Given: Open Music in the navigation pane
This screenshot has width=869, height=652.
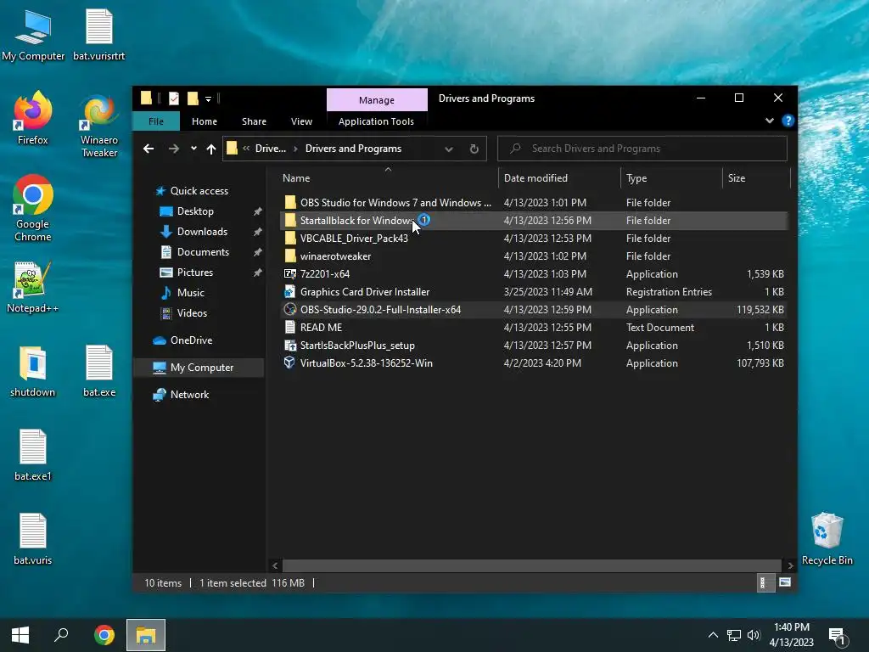Looking at the screenshot, I should click(190, 293).
